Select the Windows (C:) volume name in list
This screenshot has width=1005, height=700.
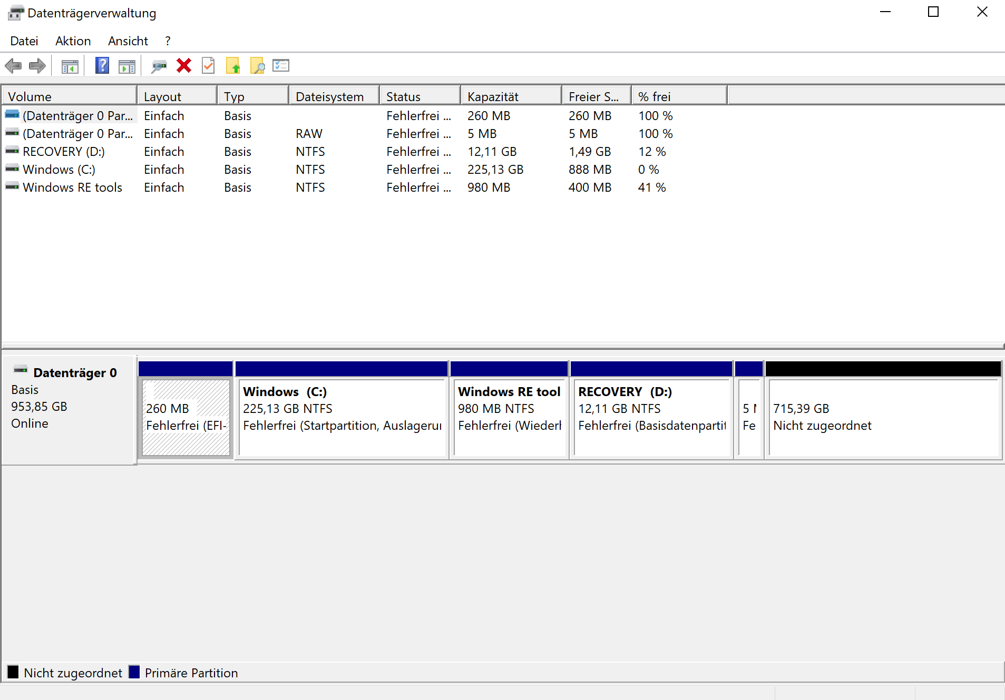pyautogui.click(x=59, y=170)
